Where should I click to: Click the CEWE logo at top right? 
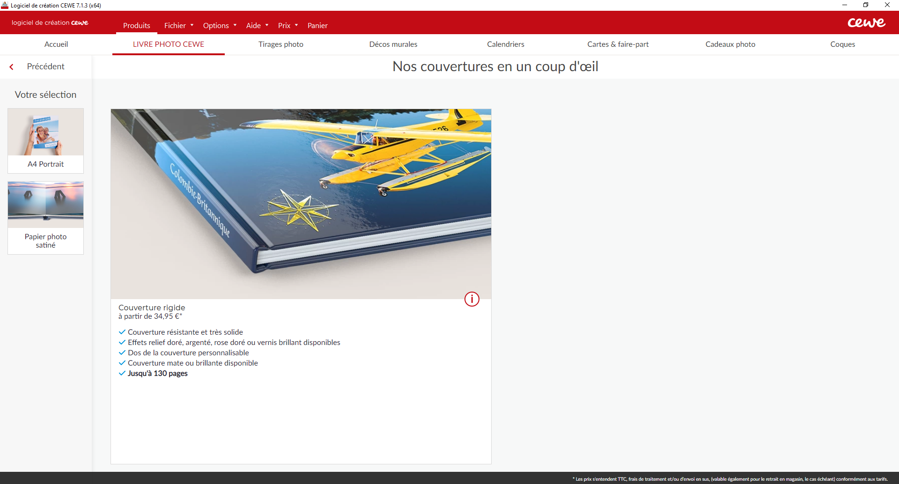coord(866,23)
